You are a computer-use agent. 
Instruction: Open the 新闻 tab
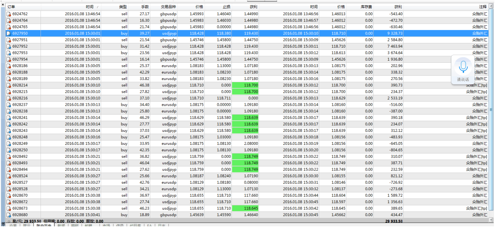[61, 225]
